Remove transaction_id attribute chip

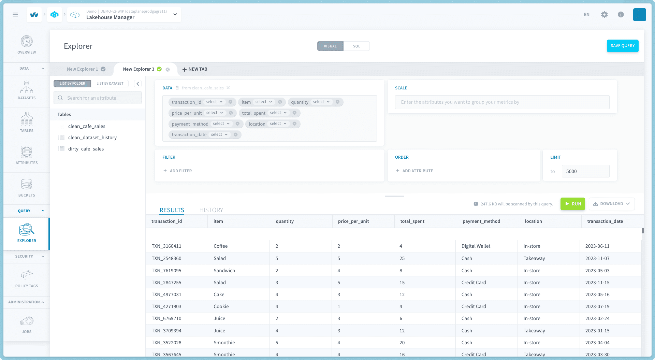coord(231,102)
